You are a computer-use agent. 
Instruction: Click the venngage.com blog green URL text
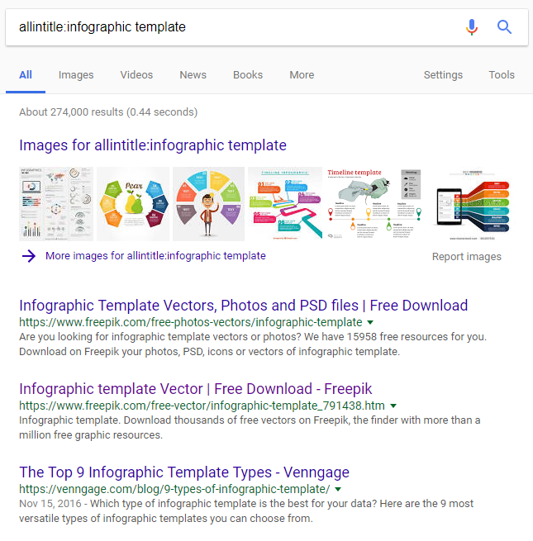point(174,489)
